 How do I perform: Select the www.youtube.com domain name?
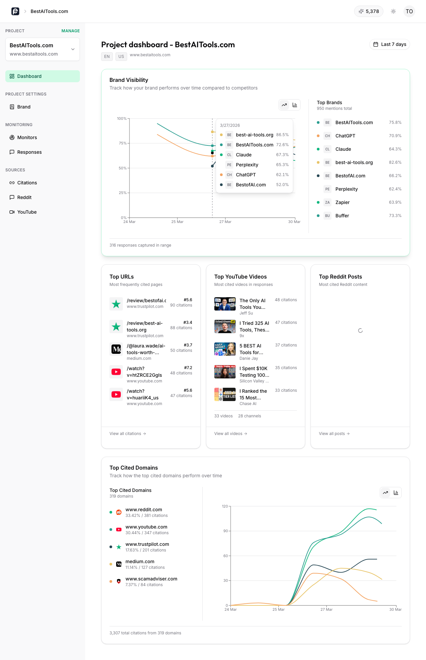(x=146, y=527)
